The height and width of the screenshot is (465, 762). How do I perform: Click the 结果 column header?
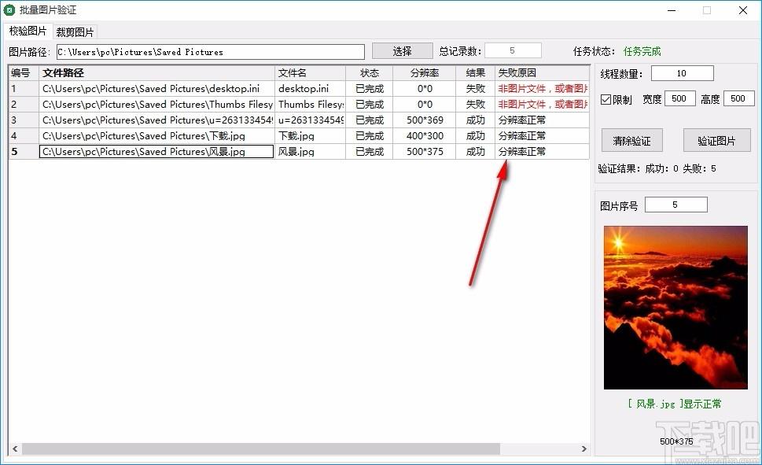click(475, 73)
